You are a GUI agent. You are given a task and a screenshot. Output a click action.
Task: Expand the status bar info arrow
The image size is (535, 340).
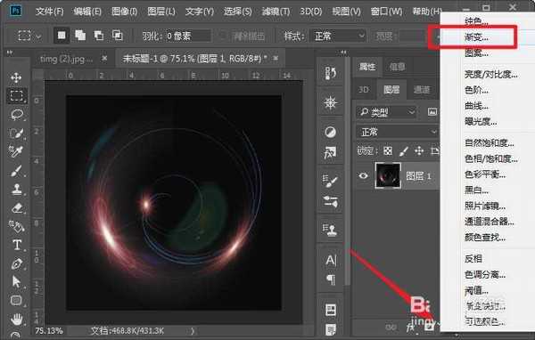(193, 331)
